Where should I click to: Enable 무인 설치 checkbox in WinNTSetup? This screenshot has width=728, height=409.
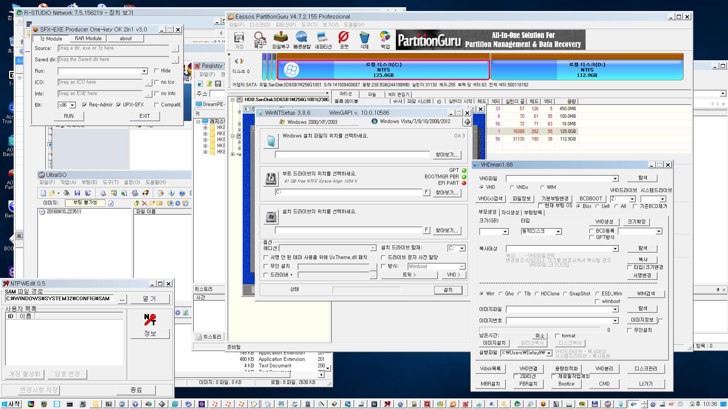coord(266,266)
